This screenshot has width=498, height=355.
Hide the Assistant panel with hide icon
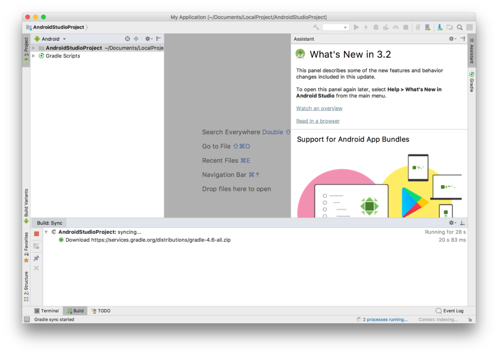(x=463, y=39)
